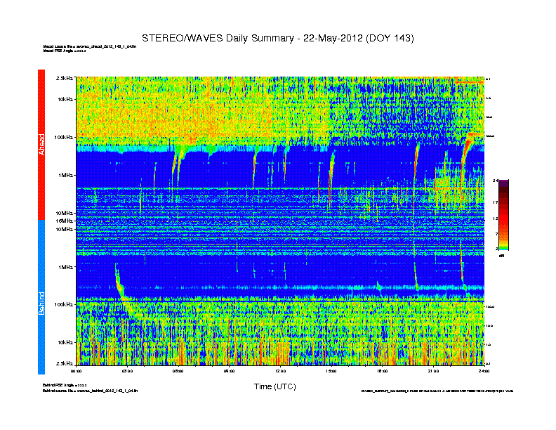Click the Ahead panel 100kHz frequency label

[62, 137]
